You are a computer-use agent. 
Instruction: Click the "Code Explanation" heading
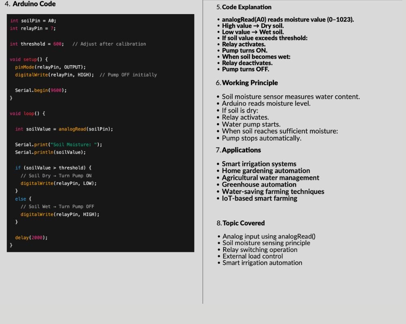[246, 7]
